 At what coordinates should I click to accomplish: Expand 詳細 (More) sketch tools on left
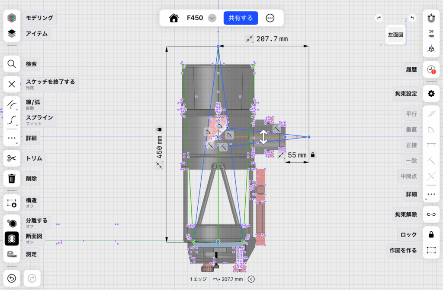[12, 138]
